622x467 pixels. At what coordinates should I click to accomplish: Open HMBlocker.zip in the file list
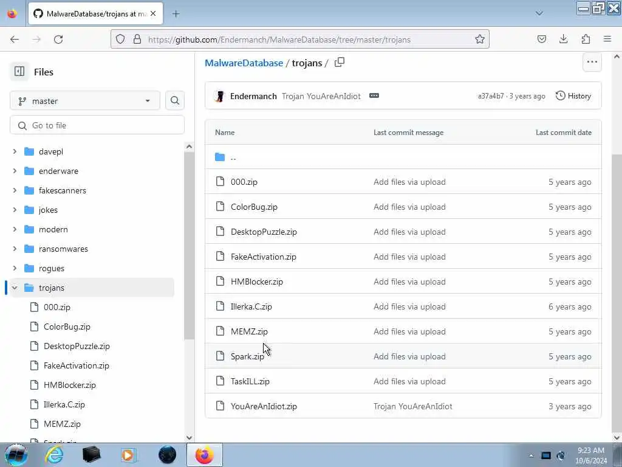(257, 282)
